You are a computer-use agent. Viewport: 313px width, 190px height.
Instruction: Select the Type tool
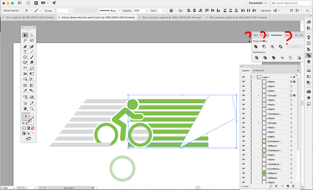pyautogui.click(x=25, y=52)
